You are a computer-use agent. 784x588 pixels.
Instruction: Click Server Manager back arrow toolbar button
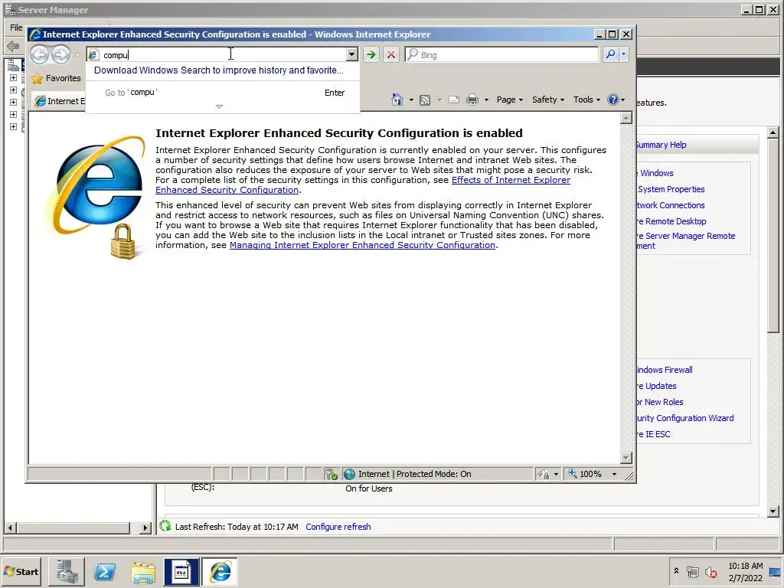[13, 47]
